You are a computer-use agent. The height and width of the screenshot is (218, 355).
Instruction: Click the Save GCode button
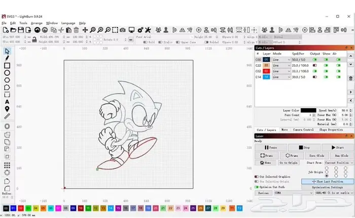pos(316,156)
